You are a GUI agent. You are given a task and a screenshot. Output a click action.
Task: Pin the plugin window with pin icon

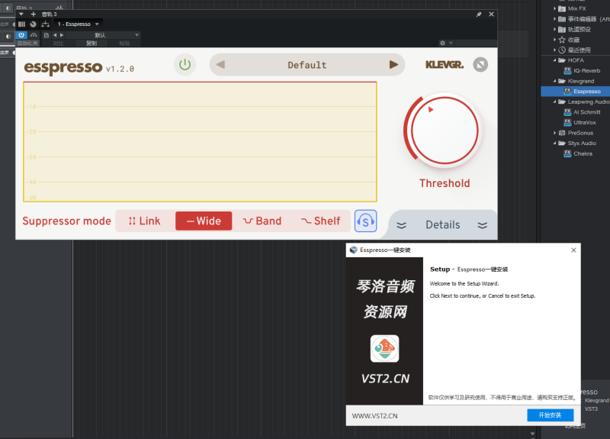(x=478, y=15)
